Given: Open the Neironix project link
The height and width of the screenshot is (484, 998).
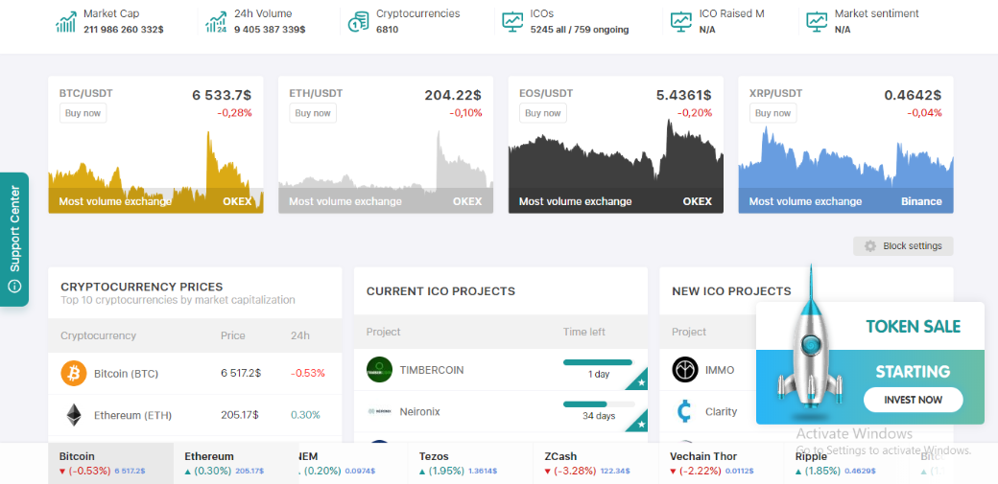Looking at the screenshot, I should (x=419, y=411).
